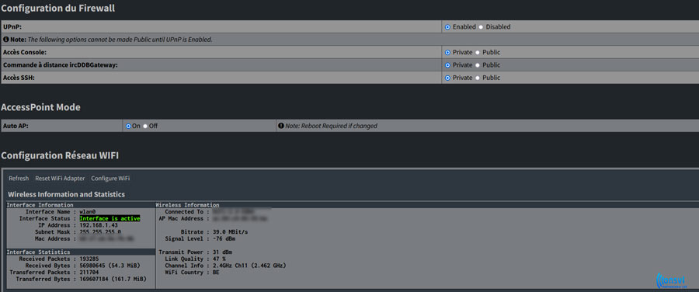Select Public for Accès Console

click(x=478, y=52)
